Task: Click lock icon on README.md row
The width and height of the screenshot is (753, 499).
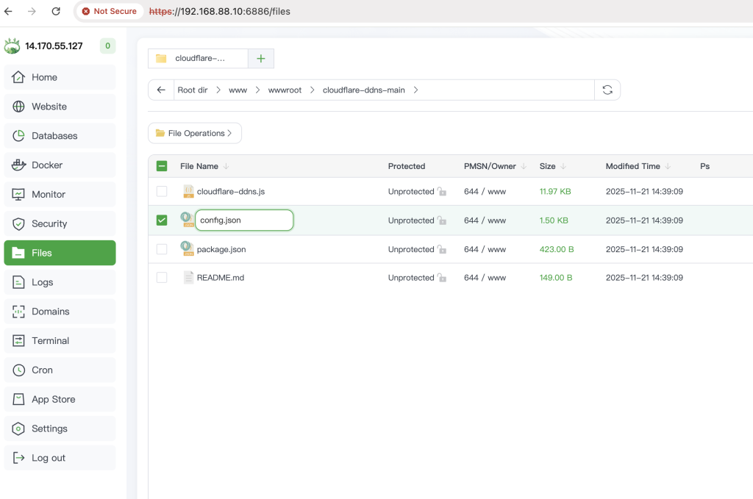Action: pyautogui.click(x=441, y=279)
